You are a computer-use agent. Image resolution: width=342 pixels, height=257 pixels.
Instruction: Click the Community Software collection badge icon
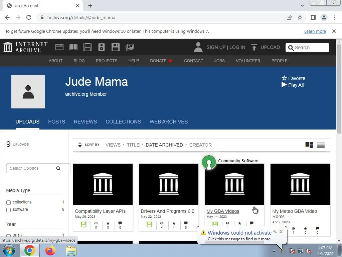click(x=209, y=162)
